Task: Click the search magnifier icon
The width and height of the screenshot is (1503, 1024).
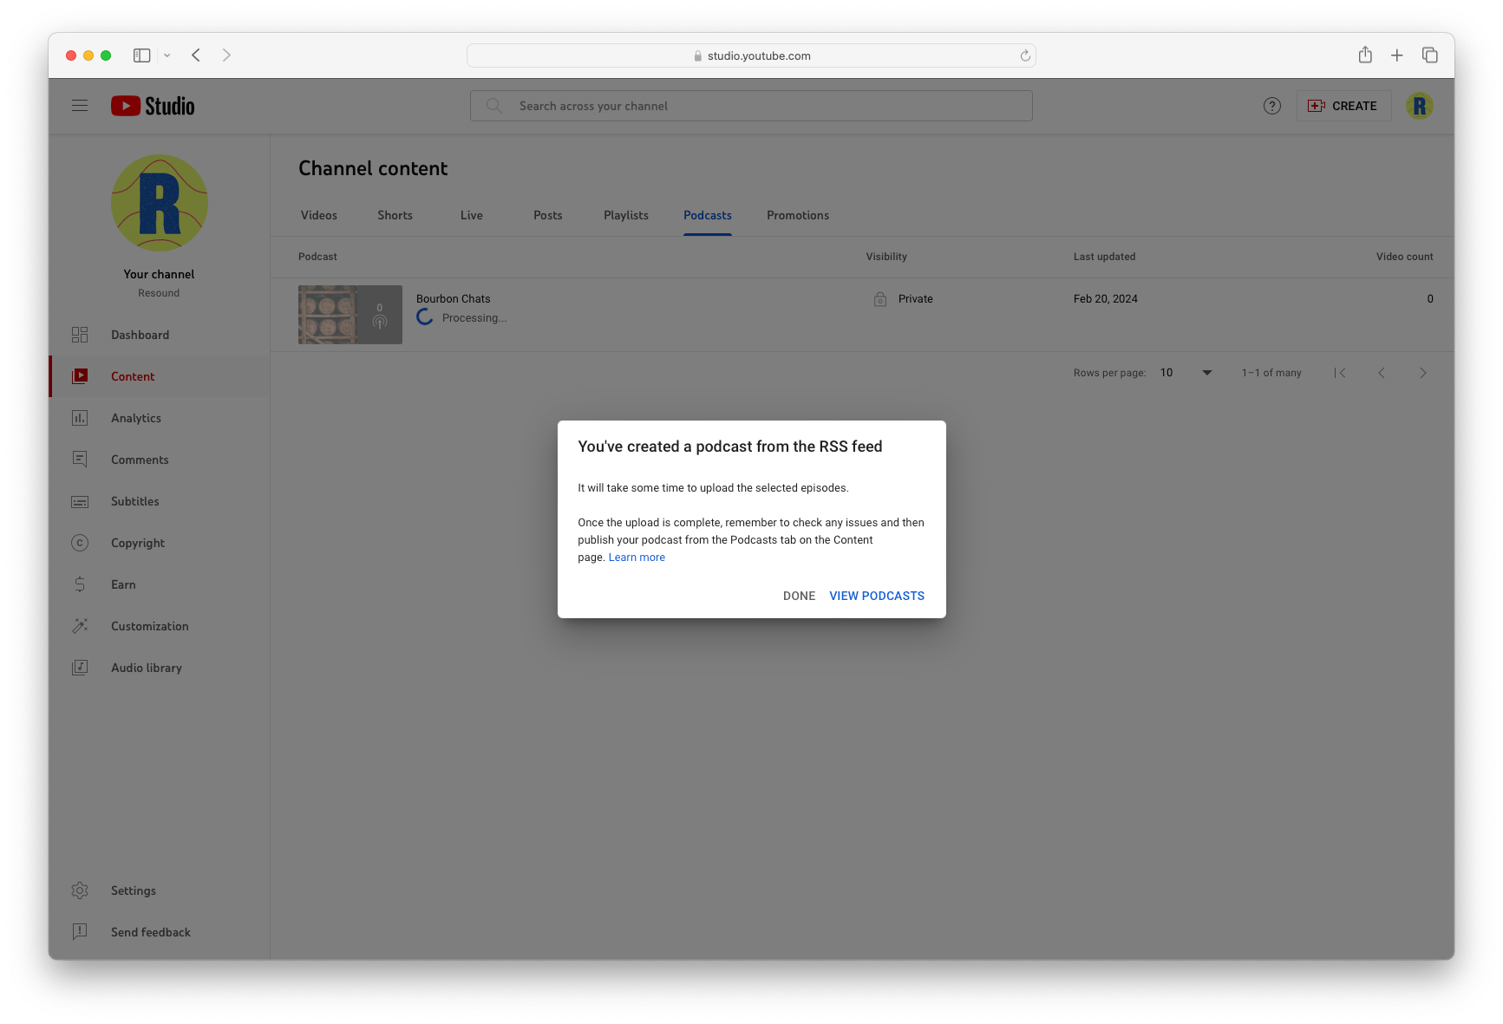Action: (x=494, y=106)
